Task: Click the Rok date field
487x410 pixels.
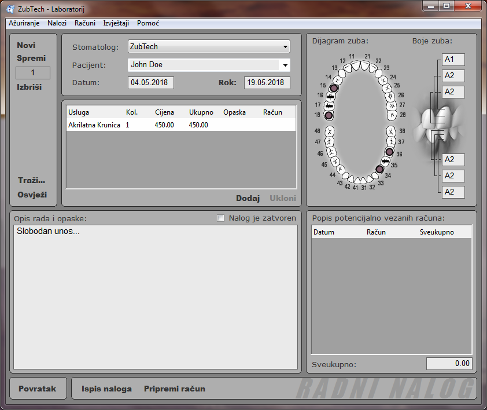Action: [x=267, y=83]
